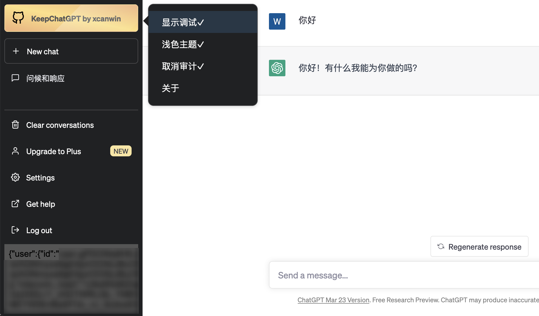Click the circular arrows Regenerate icon
This screenshot has width=539, height=316.
pos(441,247)
